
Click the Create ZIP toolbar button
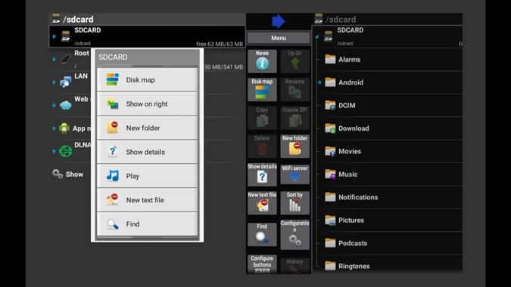295,118
